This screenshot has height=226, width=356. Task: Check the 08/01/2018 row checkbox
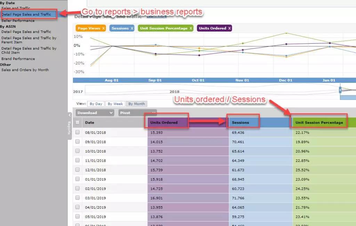click(x=78, y=132)
